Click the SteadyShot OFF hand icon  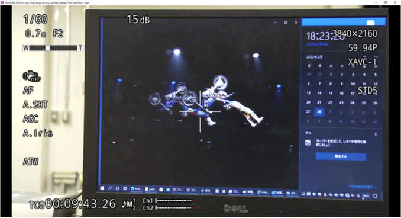(x=32, y=76)
